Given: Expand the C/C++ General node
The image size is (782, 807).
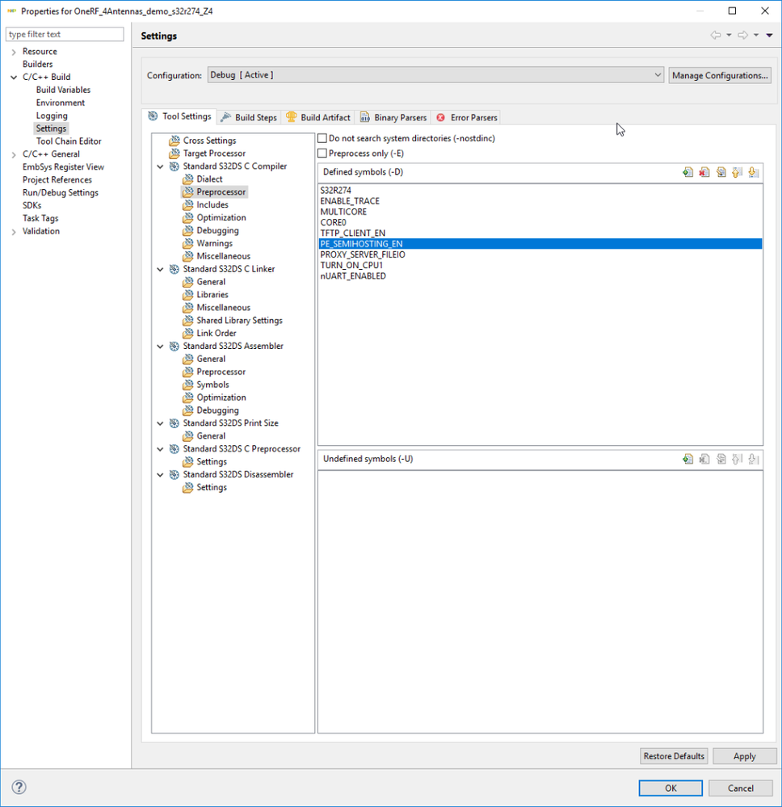Looking at the screenshot, I should [x=14, y=154].
